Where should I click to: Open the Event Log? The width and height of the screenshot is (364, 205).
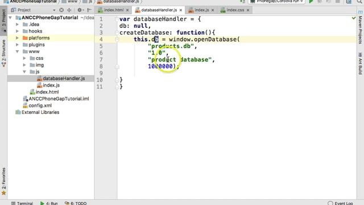pyautogui.click(x=340, y=203)
